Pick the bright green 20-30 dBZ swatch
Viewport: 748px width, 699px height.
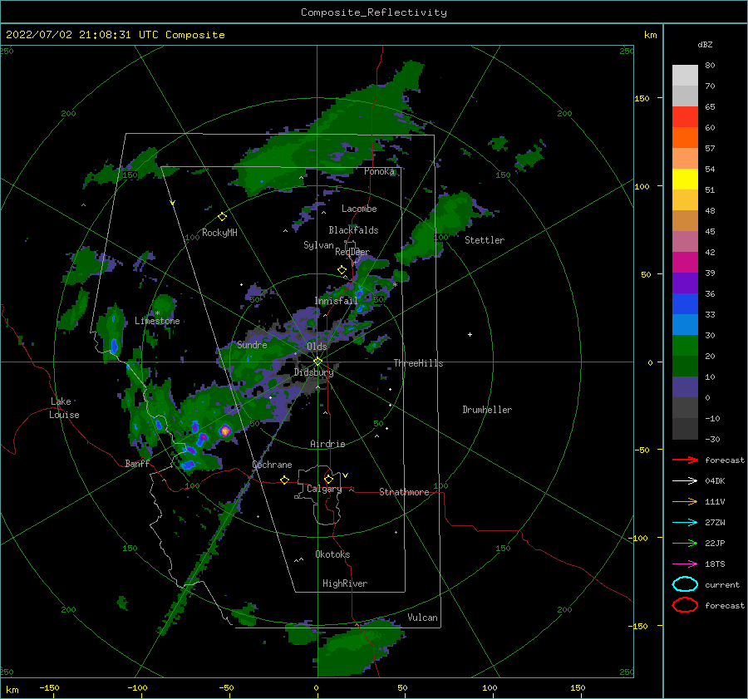pyautogui.click(x=685, y=345)
